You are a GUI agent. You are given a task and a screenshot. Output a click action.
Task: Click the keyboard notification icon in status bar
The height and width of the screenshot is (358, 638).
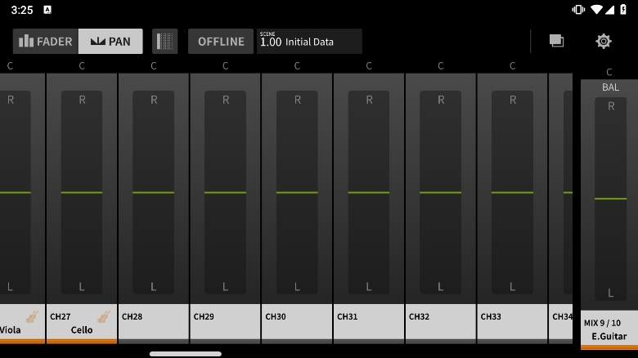click(47, 10)
